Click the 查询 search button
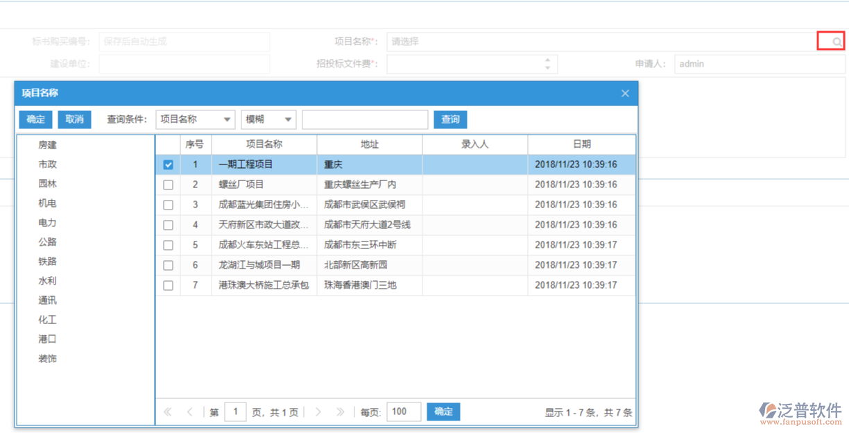The image size is (849, 433). coord(450,119)
